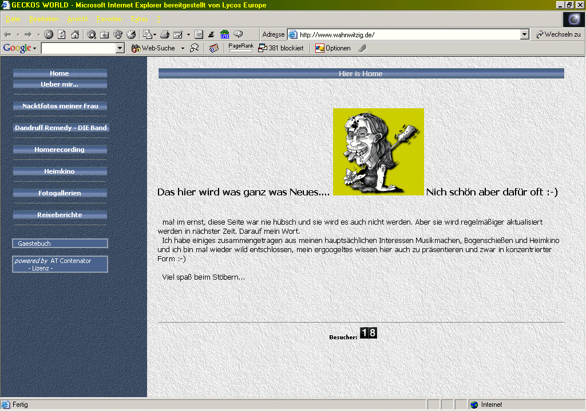The height and width of the screenshot is (412, 586).
Task: Click the browser Forward arrow
Action: (x=27, y=35)
